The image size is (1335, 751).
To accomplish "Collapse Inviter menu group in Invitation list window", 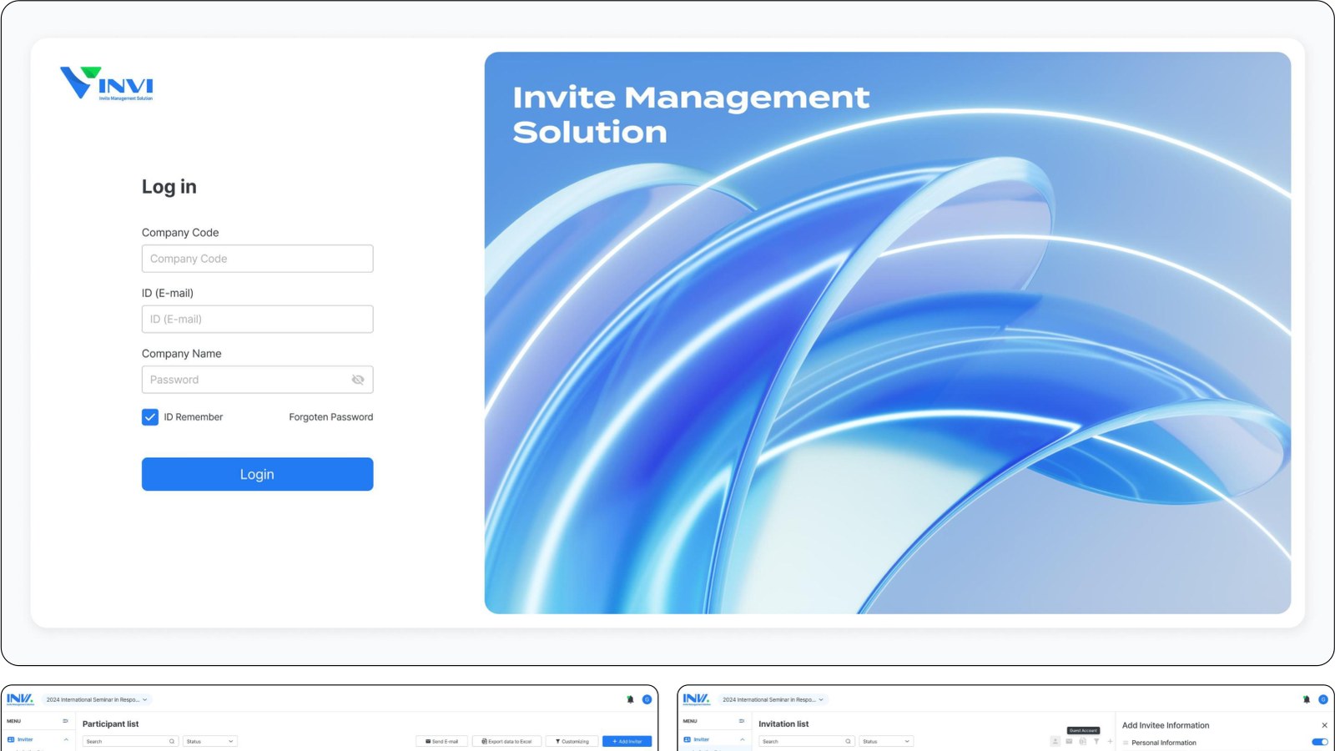I will pos(742,739).
